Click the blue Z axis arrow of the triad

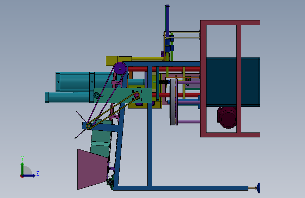tap(29, 175)
